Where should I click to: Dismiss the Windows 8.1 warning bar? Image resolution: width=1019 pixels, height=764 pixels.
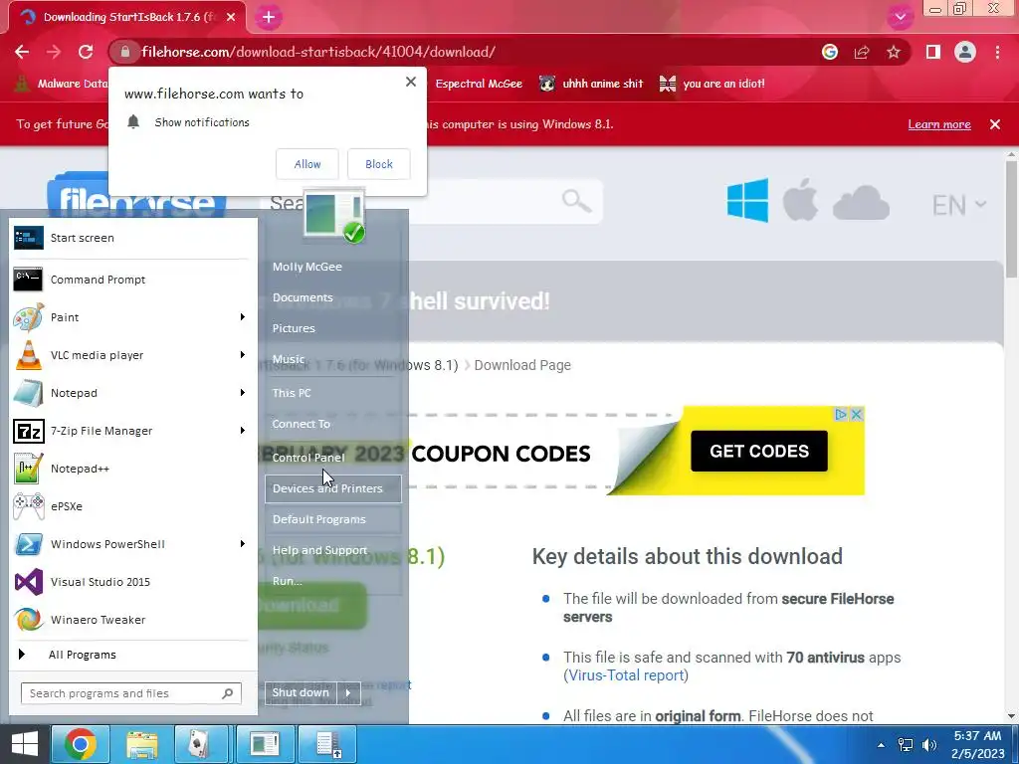pos(995,124)
